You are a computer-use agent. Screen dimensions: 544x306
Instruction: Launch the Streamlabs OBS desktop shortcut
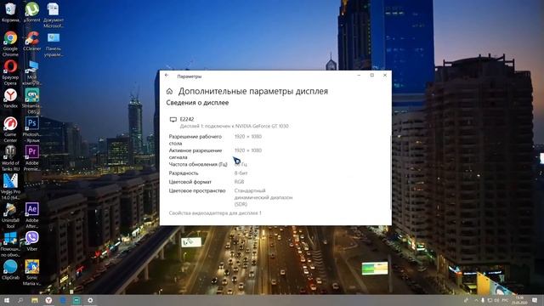pyautogui.click(x=32, y=101)
